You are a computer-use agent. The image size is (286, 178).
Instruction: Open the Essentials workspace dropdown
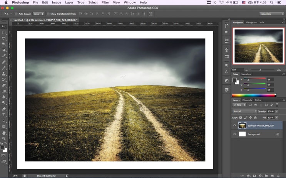pyautogui.click(x=271, y=14)
